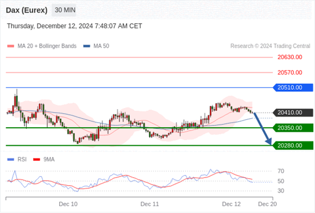315x213 pixels.
Task: Click the '9MA' legend label
Action: [x=49, y=160]
